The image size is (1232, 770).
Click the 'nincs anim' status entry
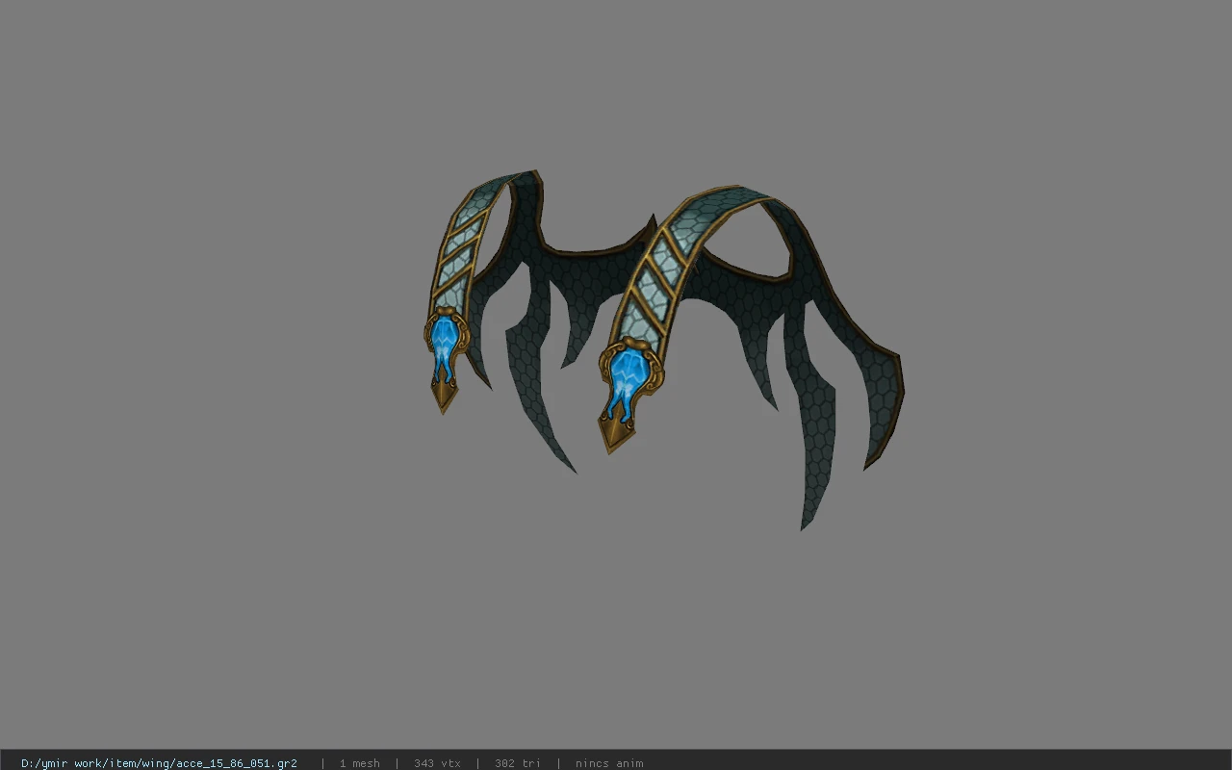609,763
